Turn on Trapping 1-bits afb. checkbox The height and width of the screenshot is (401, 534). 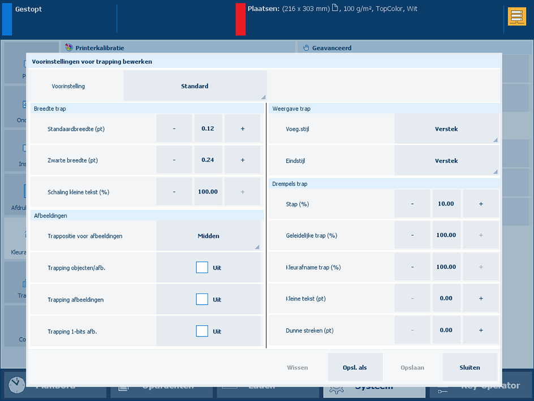(x=202, y=331)
